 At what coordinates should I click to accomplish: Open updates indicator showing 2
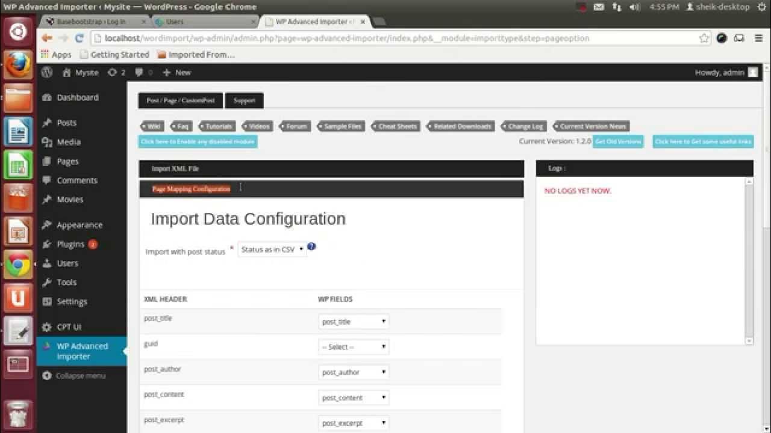coord(116,72)
